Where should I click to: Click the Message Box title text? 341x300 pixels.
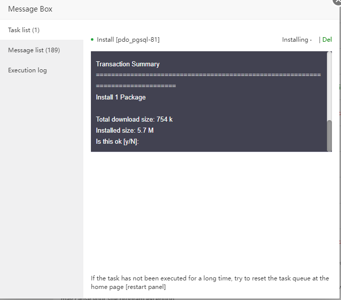pyautogui.click(x=30, y=9)
